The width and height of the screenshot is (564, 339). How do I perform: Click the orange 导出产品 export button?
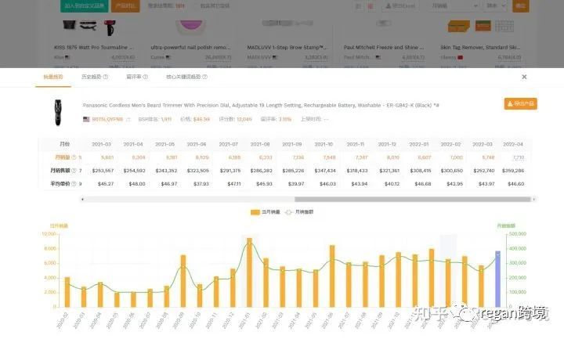pyautogui.click(x=520, y=104)
